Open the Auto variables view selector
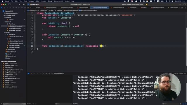Viewport: 187px width, 105px height. coord(29,104)
